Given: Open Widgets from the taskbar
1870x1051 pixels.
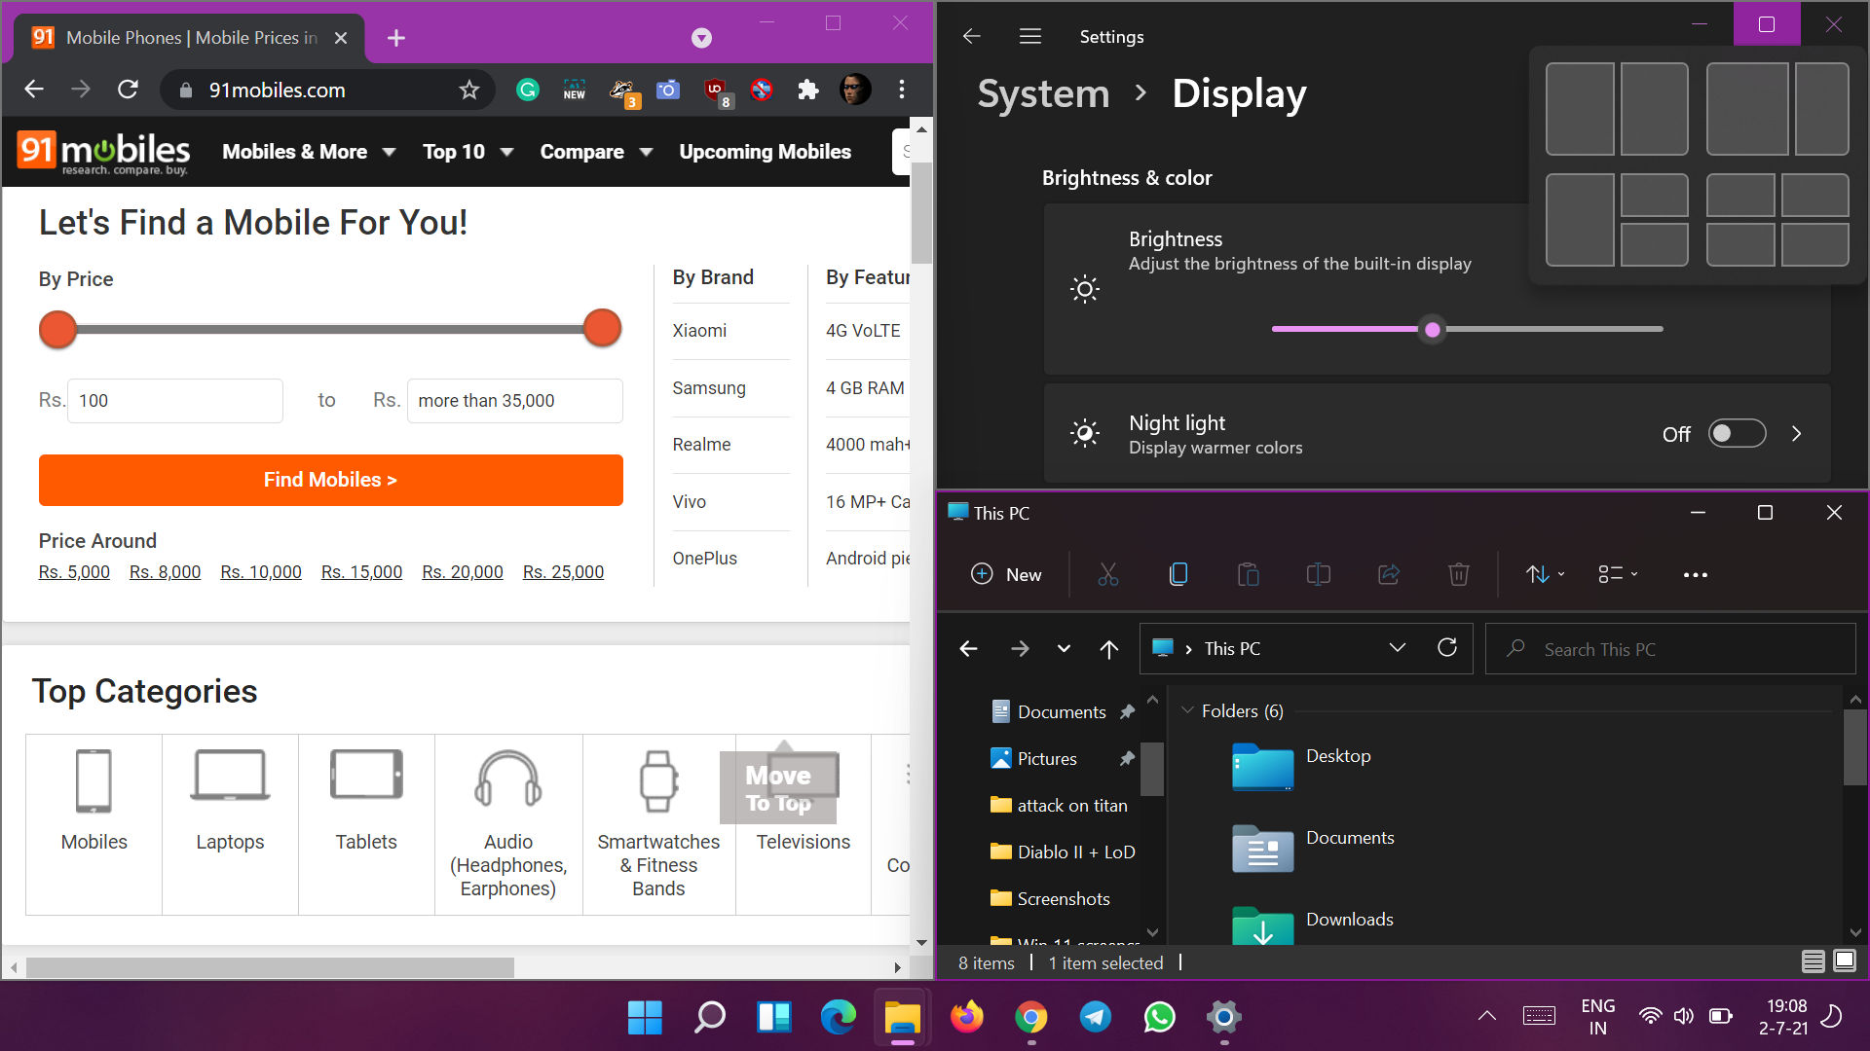Looking at the screenshot, I should [x=774, y=1017].
